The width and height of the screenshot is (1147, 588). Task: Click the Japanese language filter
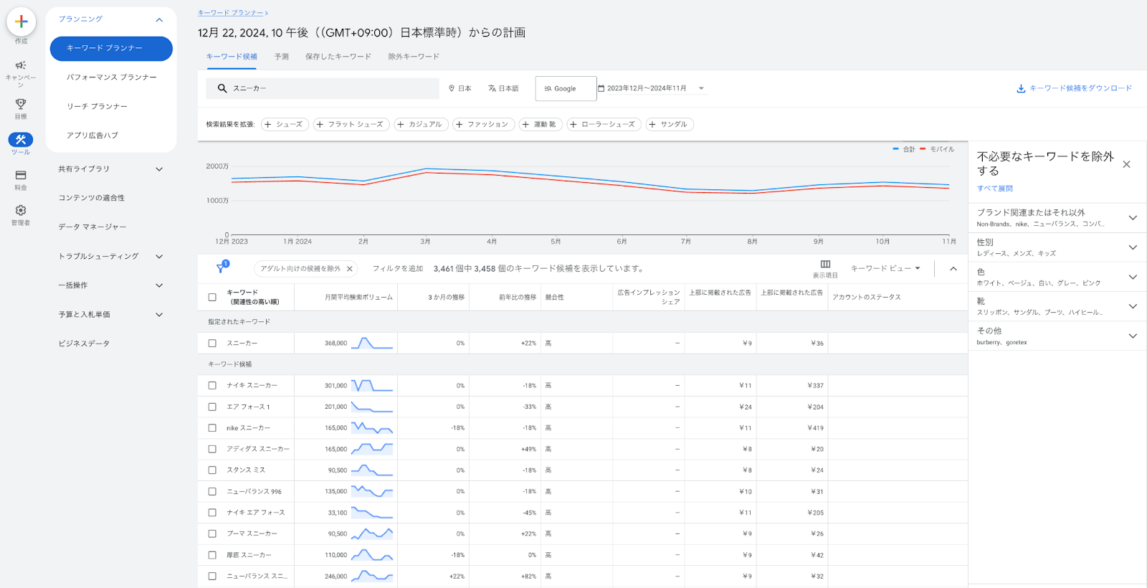tap(503, 88)
